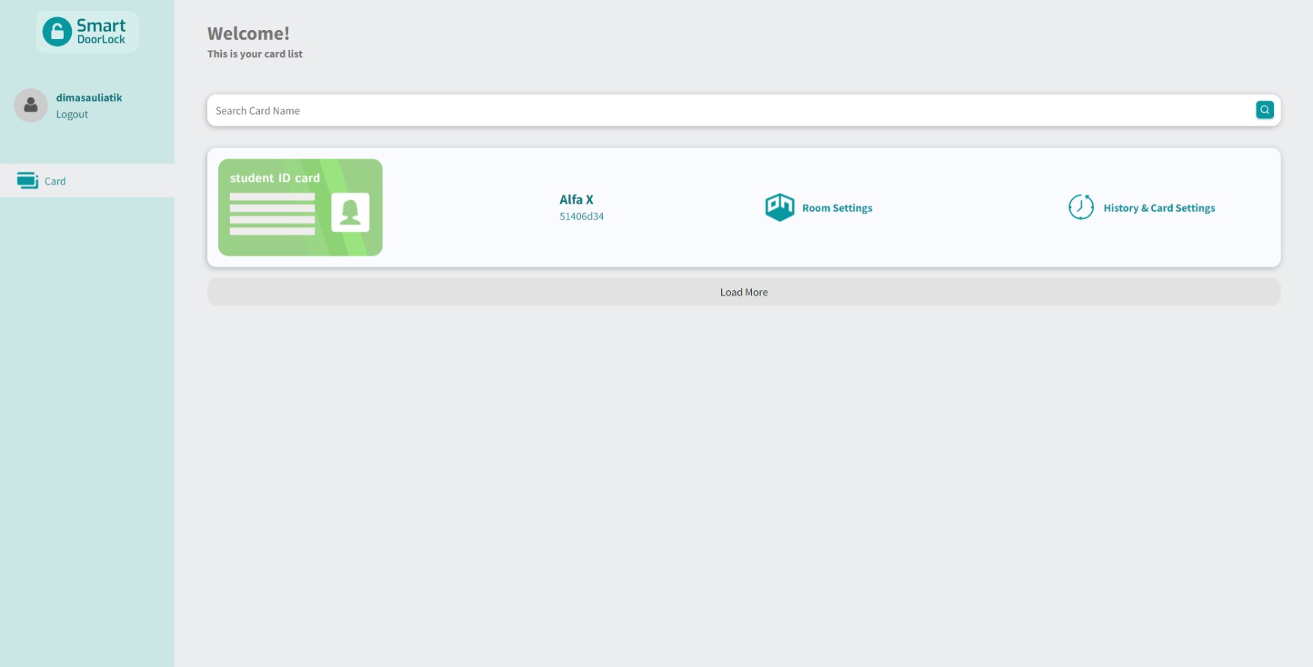Click the Load More button
This screenshot has width=1313, height=667.
click(743, 292)
